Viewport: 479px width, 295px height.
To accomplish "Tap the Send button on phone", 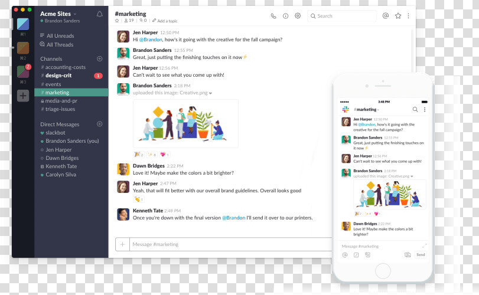I will pyautogui.click(x=421, y=254).
